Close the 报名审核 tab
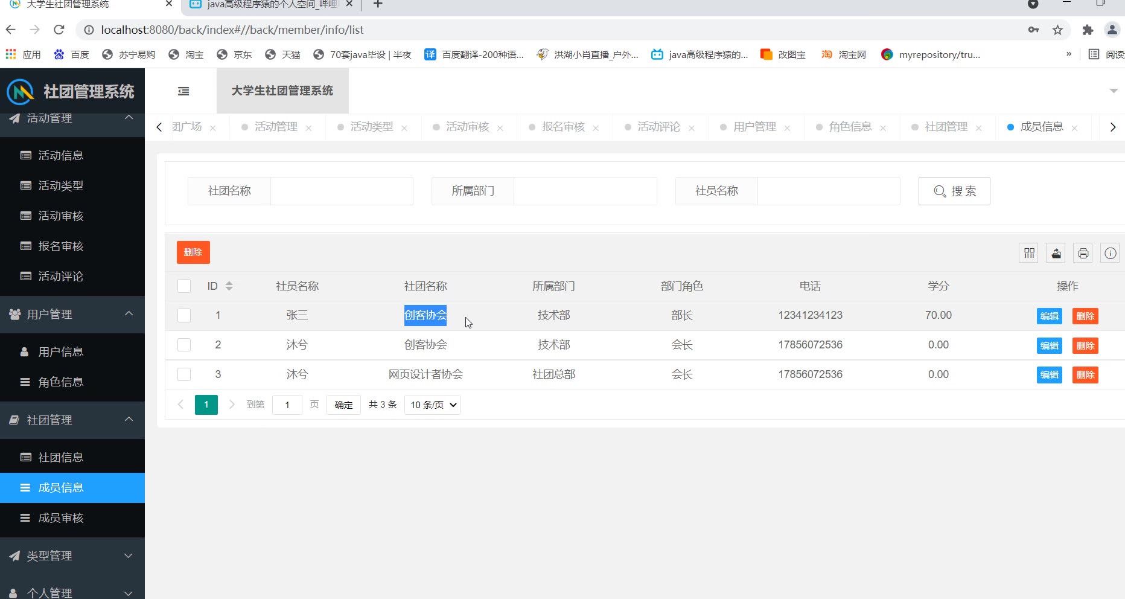1125x599 pixels. (x=596, y=128)
